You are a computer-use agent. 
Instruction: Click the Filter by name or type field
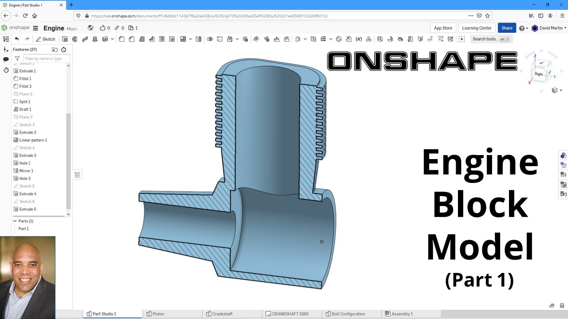click(x=46, y=58)
